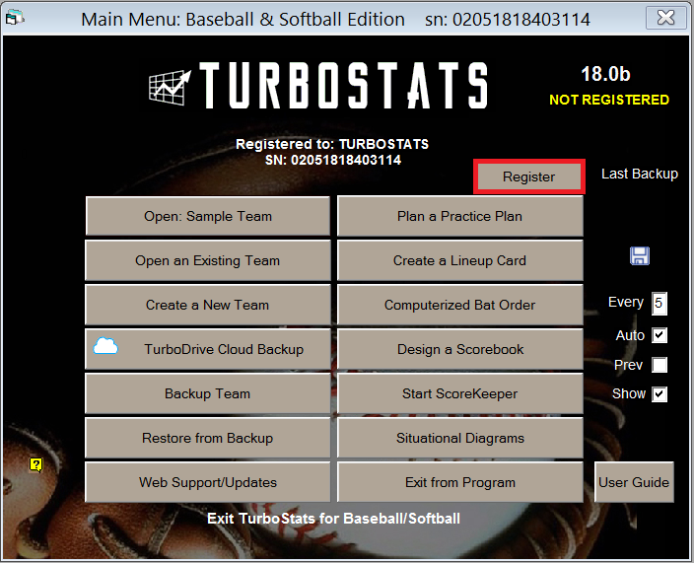Click the Registered to: TURBOSTATS text

click(332, 144)
